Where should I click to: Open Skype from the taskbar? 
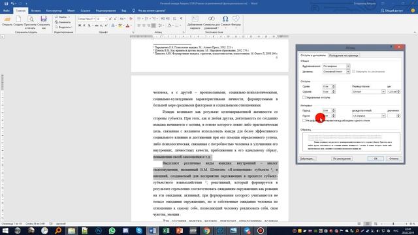pyautogui.click(x=139, y=230)
